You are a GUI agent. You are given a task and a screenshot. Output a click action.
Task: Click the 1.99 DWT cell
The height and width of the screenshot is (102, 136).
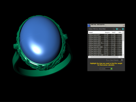(x=115, y=55)
